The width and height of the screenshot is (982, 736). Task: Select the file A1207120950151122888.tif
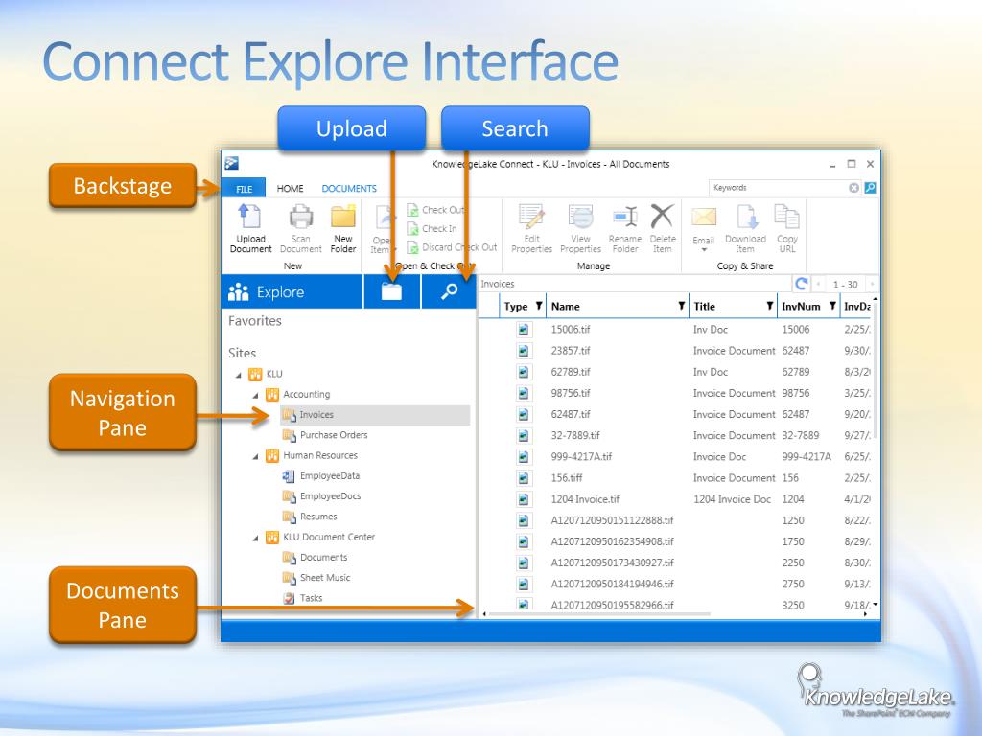[613, 520]
